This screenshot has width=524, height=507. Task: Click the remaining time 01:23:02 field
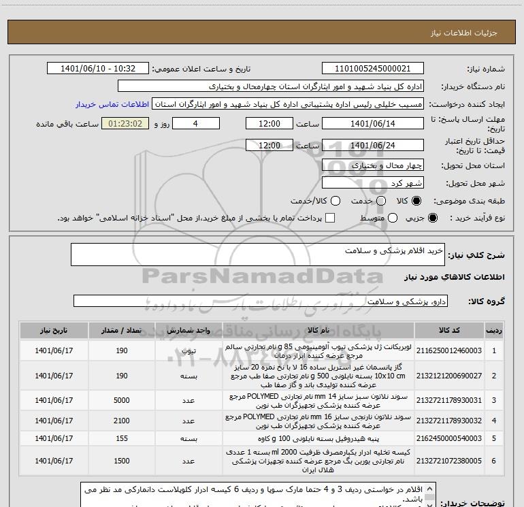tap(125, 123)
